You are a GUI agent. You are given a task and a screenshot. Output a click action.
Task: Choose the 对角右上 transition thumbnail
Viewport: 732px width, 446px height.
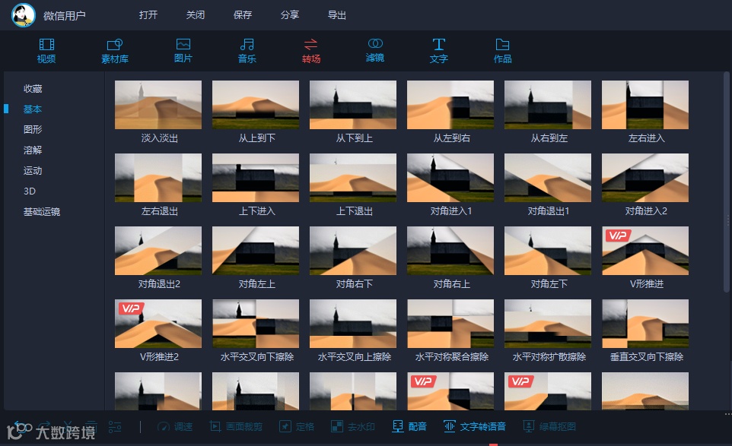tap(450, 251)
